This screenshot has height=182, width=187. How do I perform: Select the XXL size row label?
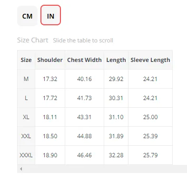coord(26,136)
